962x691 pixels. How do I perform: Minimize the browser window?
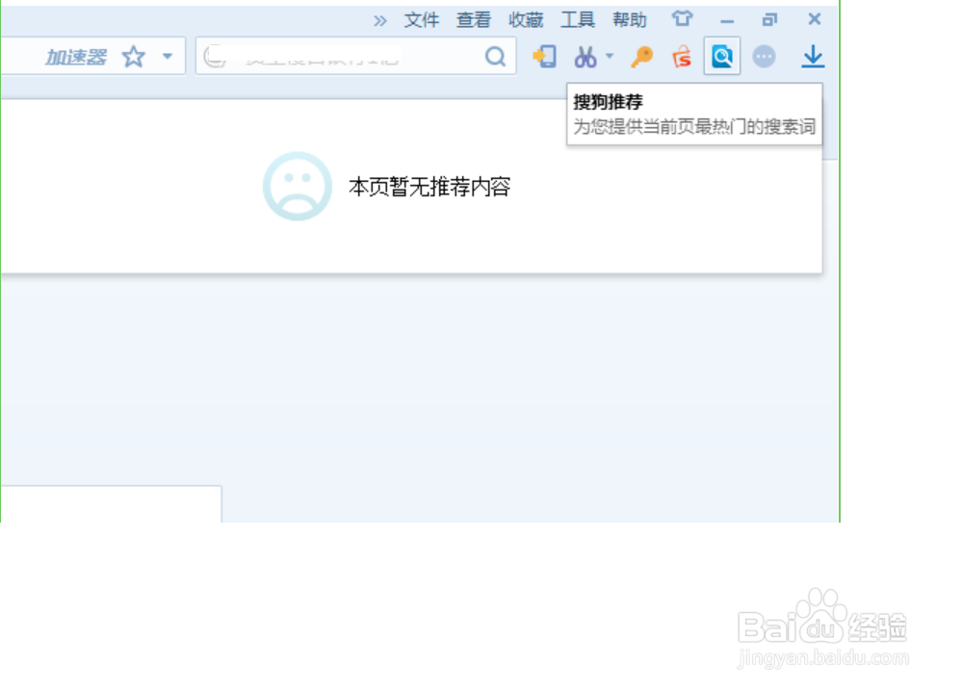pyautogui.click(x=727, y=21)
